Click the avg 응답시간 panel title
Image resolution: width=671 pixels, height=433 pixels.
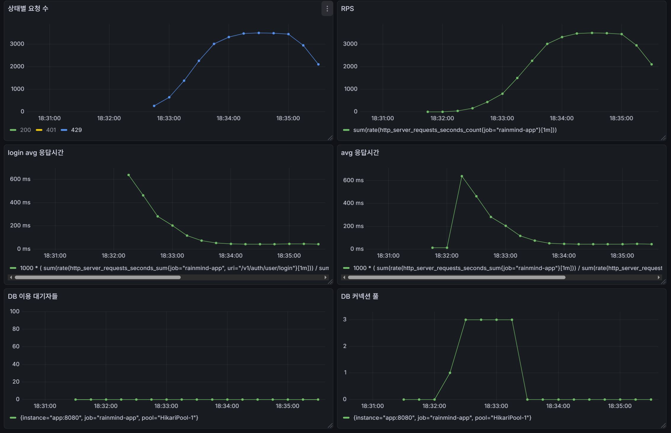point(360,153)
